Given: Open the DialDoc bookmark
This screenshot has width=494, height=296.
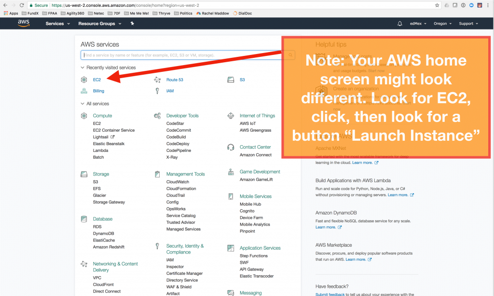Looking at the screenshot, I should click(x=242, y=13).
